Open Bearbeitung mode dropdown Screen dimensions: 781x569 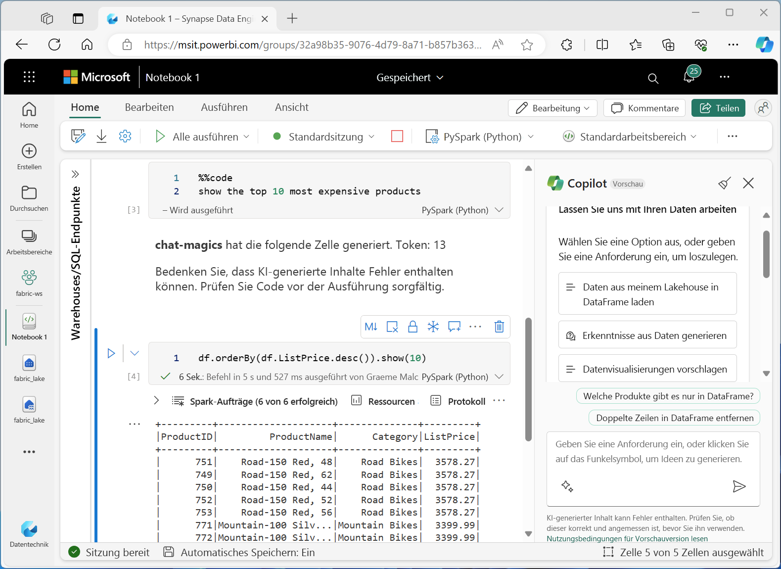552,108
